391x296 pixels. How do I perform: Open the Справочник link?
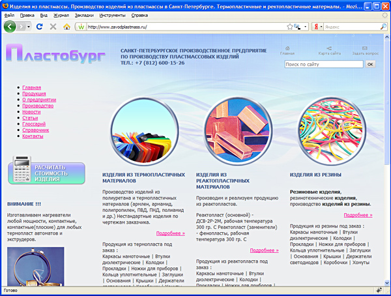pos(36,130)
